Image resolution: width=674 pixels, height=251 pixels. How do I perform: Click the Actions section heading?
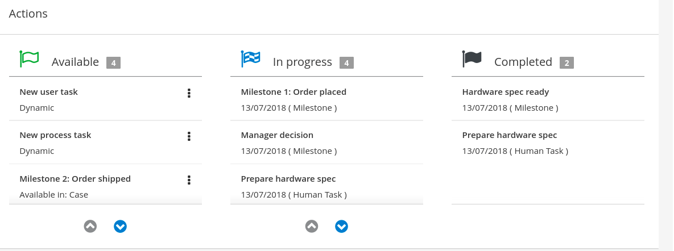pyautogui.click(x=28, y=14)
